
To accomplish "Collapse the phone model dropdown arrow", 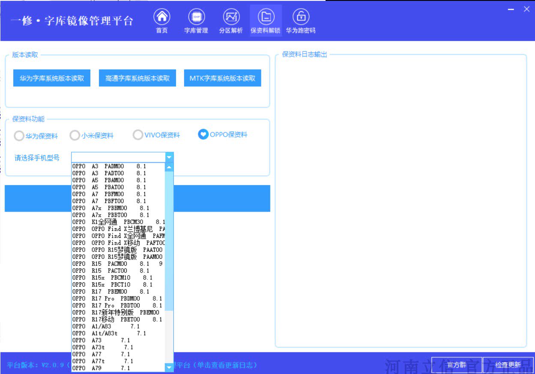I will pyautogui.click(x=169, y=157).
